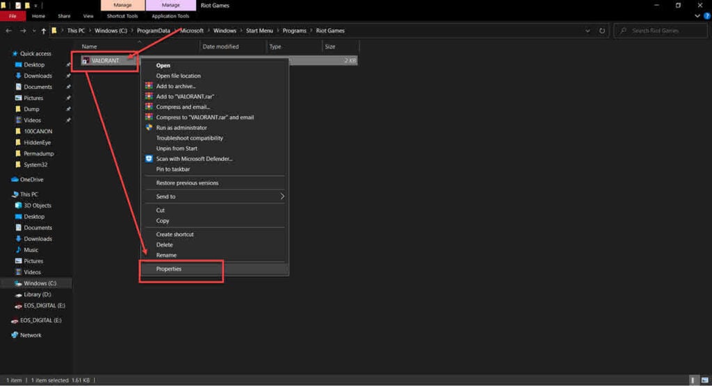Expand address bar history dropdown
This screenshot has width=712, height=386.
[x=588, y=31]
